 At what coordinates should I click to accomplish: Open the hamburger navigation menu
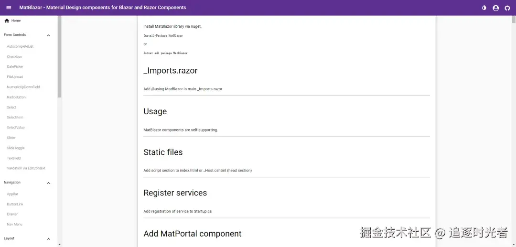[x=9, y=8]
